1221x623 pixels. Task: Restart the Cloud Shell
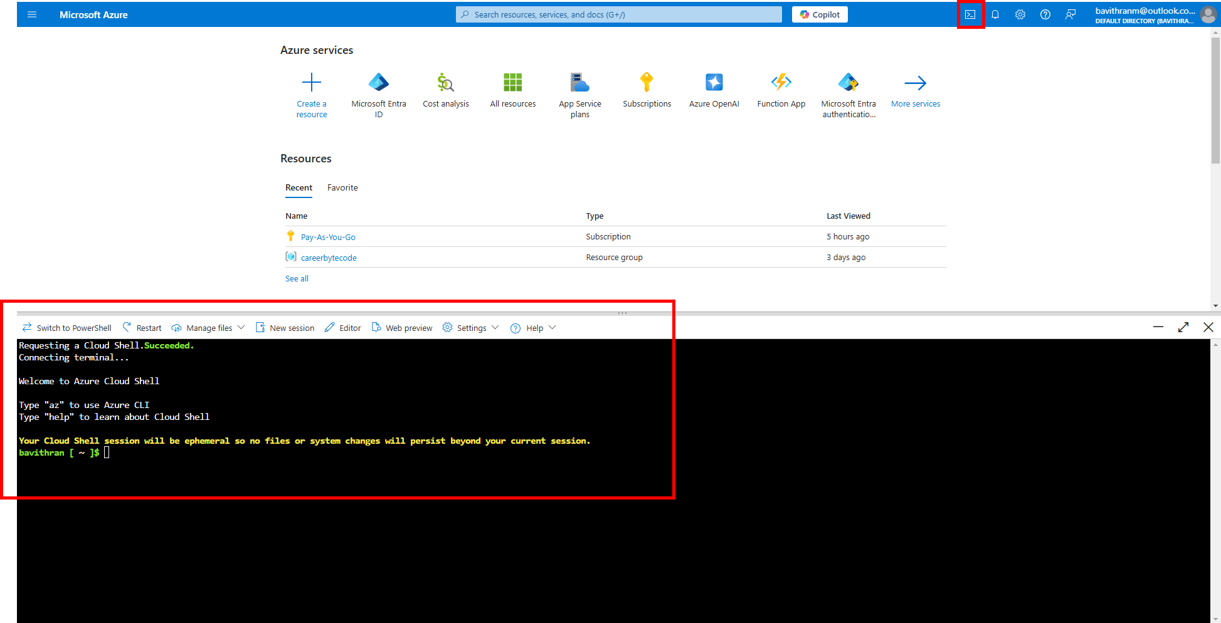point(142,328)
